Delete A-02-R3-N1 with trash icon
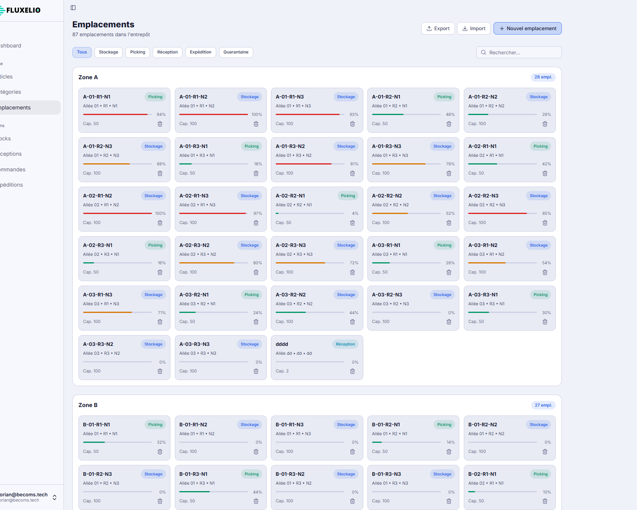 click(x=160, y=272)
